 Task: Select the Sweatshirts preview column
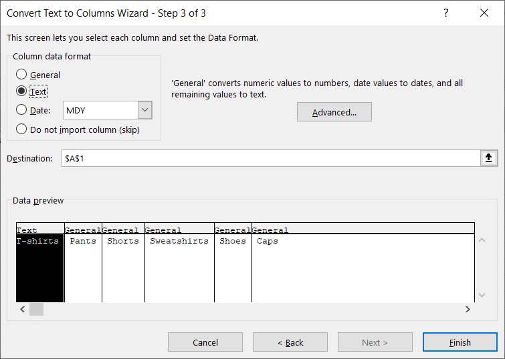179,268
